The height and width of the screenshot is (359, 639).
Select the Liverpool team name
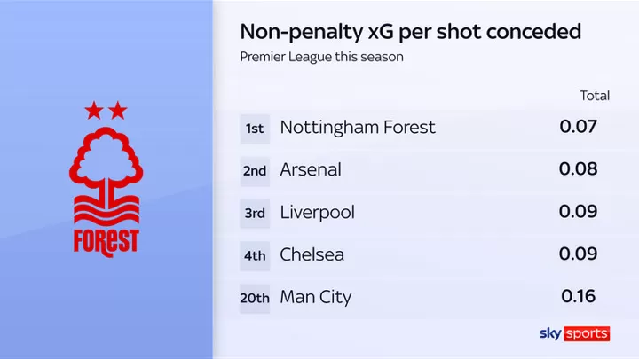pos(317,213)
